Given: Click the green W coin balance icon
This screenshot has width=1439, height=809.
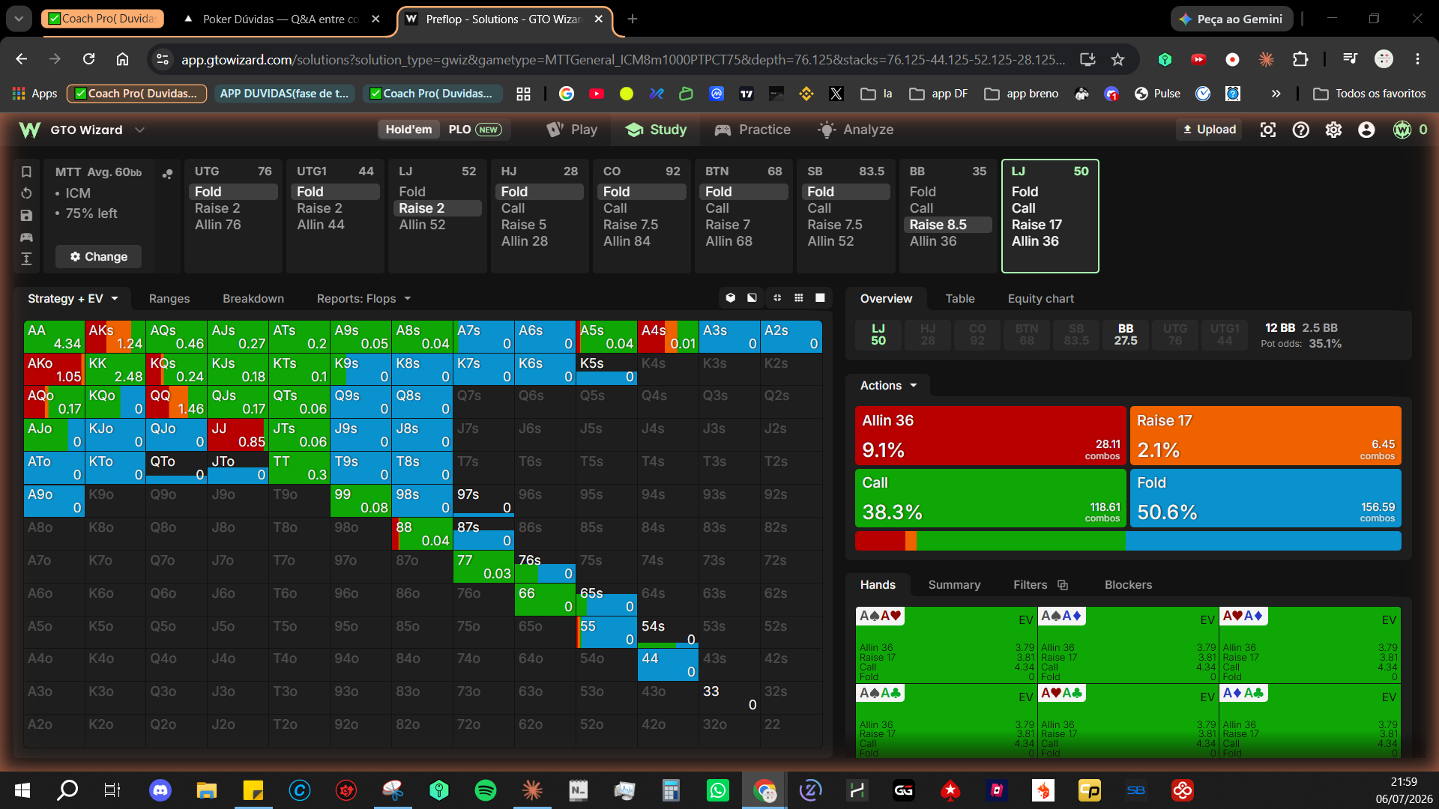Looking at the screenshot, I should coord(1402,130).
